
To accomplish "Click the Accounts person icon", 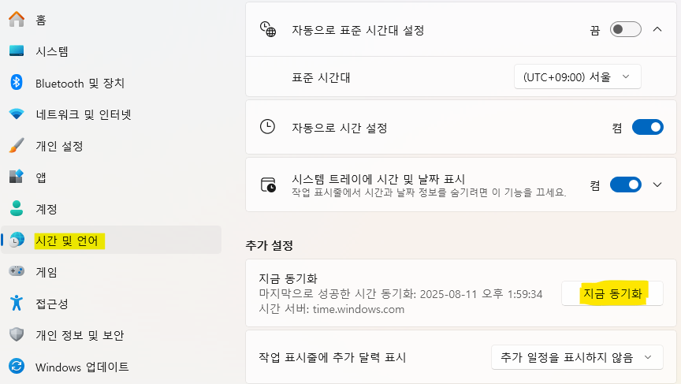I will 17,209.
